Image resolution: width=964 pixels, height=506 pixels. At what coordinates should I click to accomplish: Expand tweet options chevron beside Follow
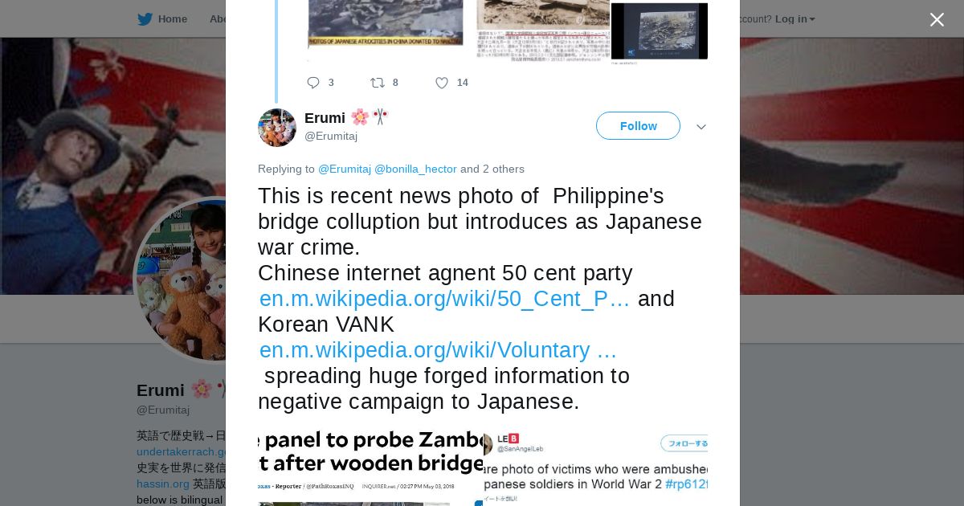pos(701,127)
